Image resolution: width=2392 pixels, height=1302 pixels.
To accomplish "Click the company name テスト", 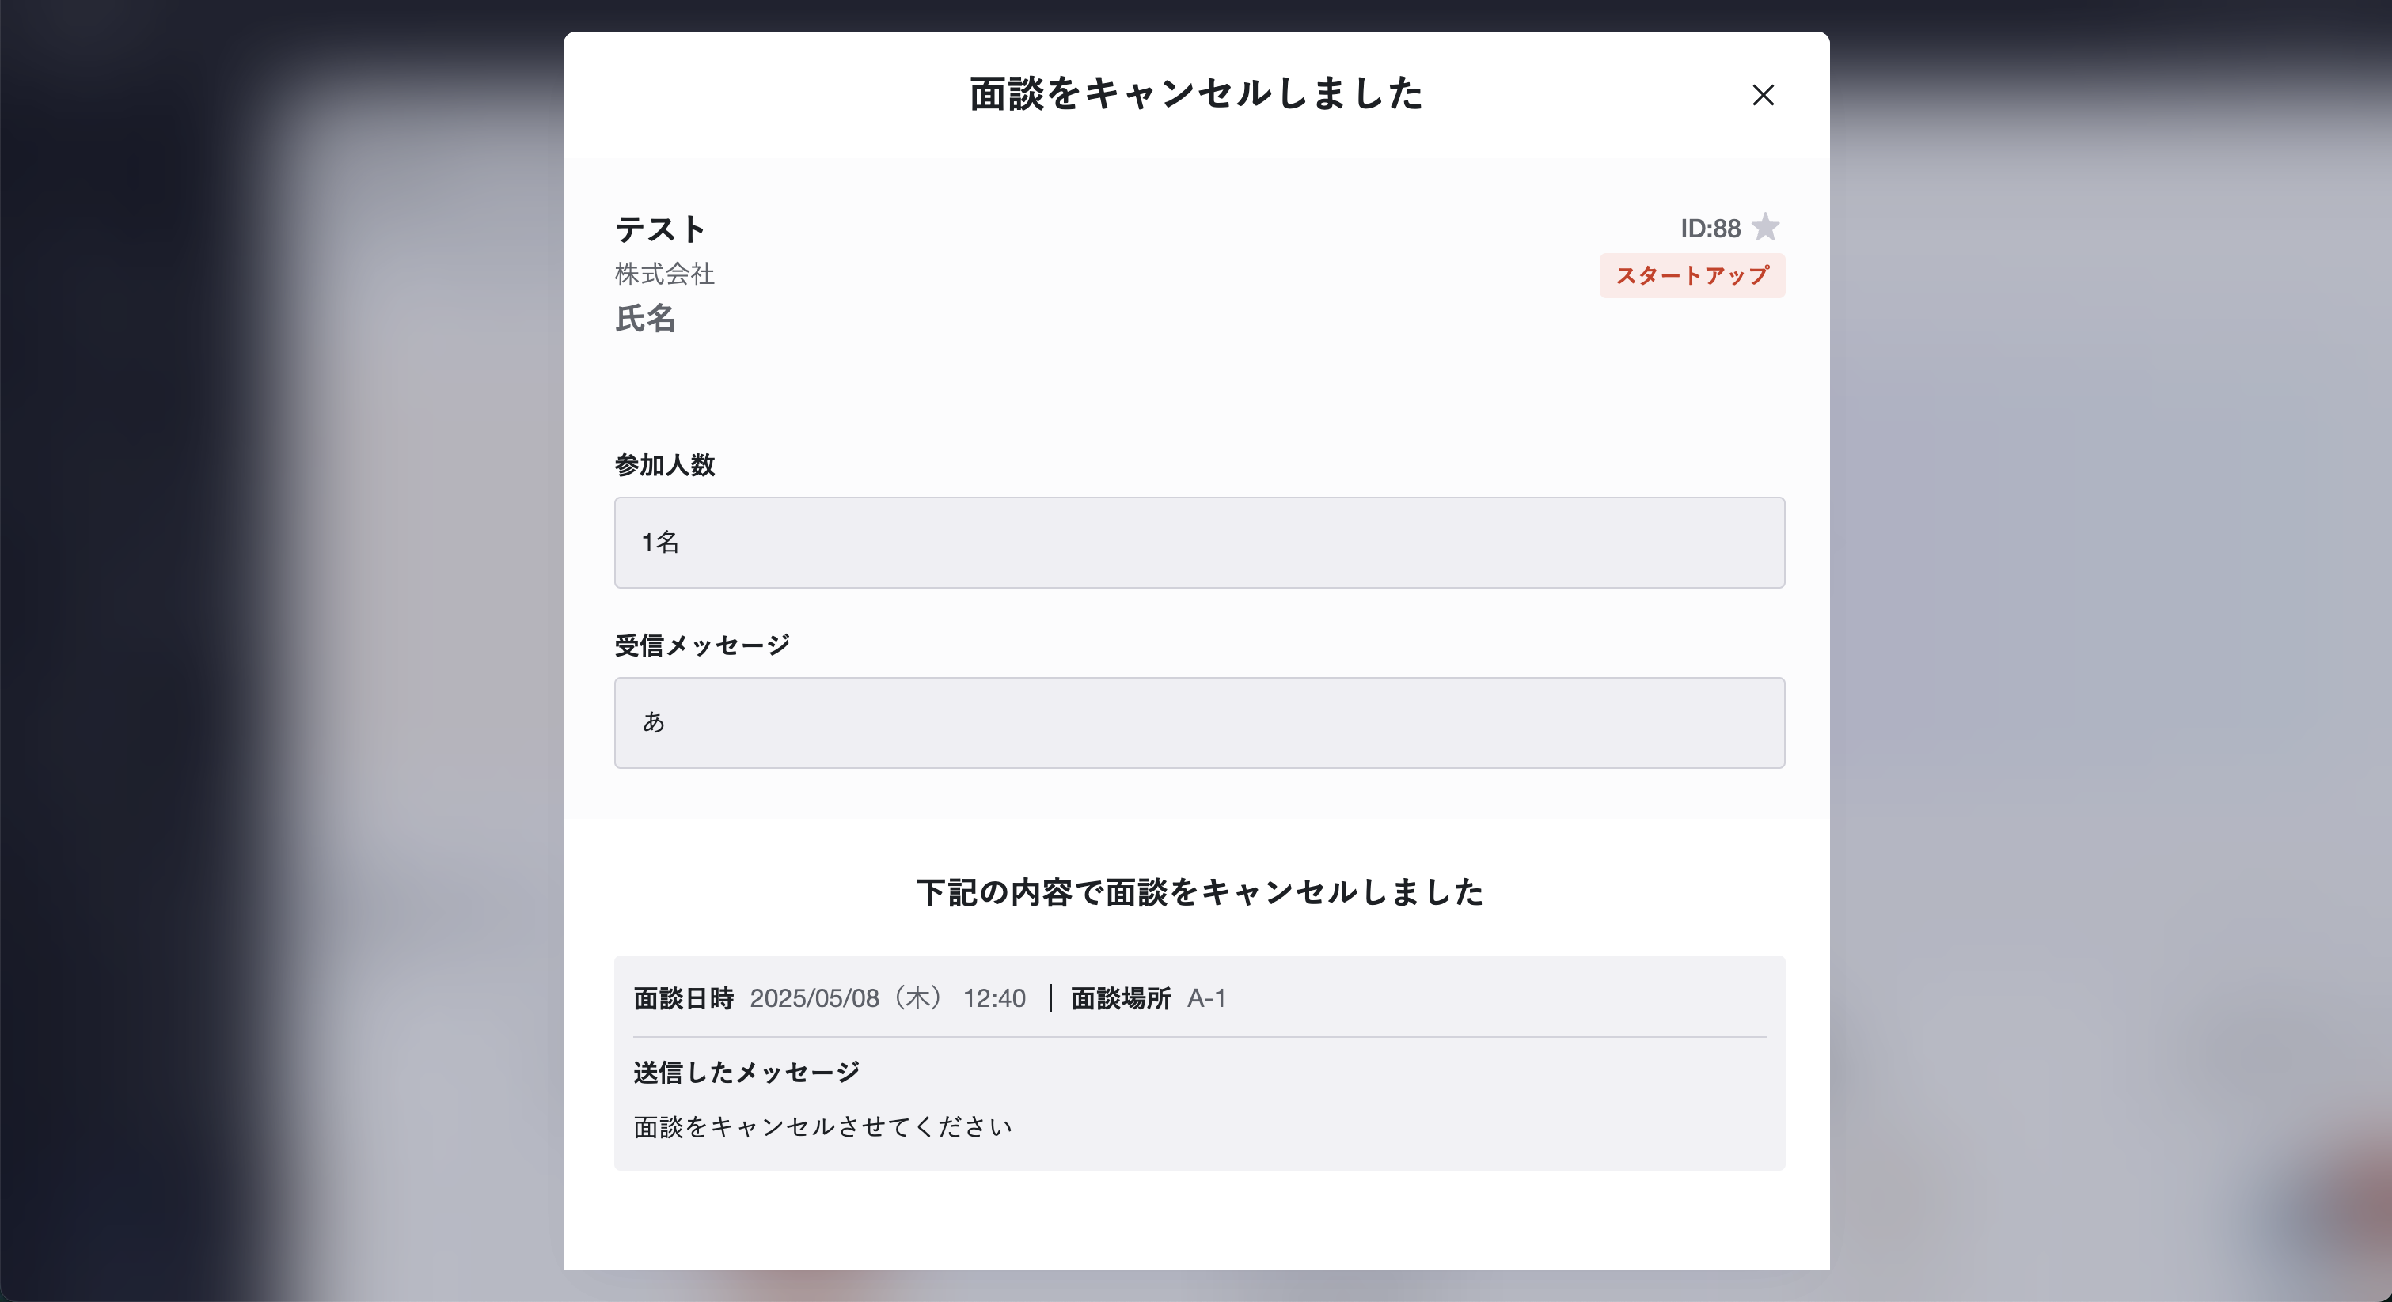I will pos(660,229).
